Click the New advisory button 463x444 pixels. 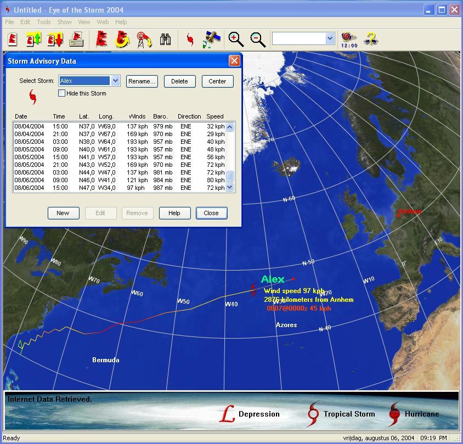[63, 213]
